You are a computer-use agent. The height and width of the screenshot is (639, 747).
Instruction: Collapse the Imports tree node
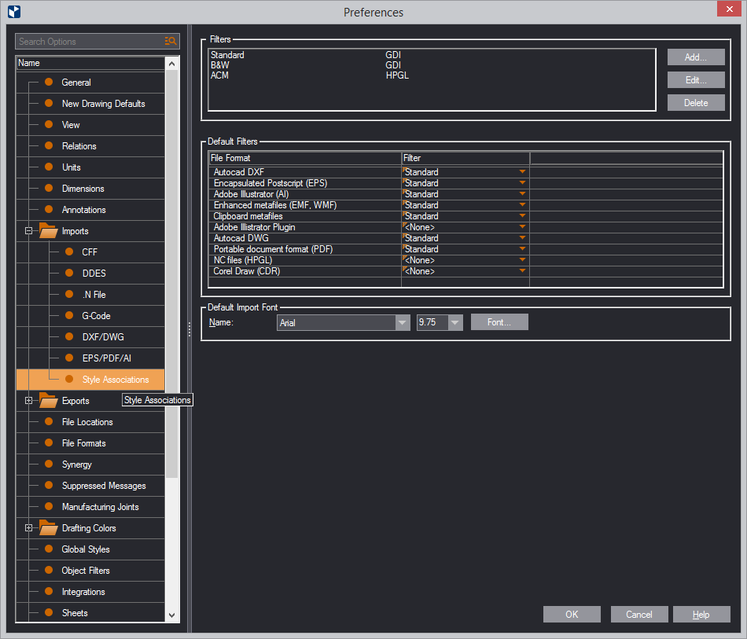(x=28, y=231)
